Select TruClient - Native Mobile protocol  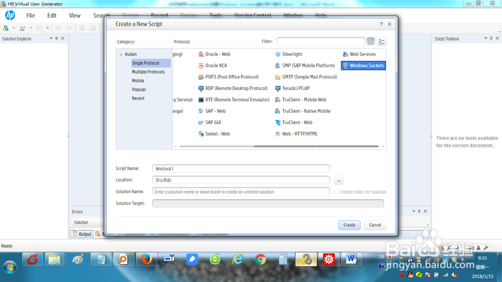(303, 111)
